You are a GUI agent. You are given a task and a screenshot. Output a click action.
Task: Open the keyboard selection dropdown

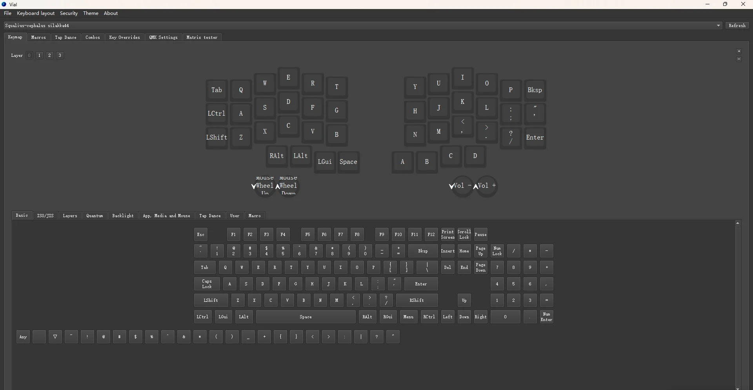718,25
